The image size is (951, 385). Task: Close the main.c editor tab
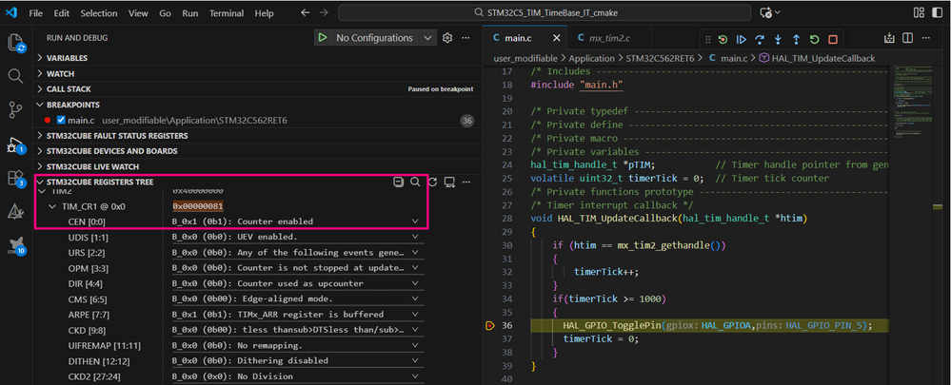click(557, 38)
